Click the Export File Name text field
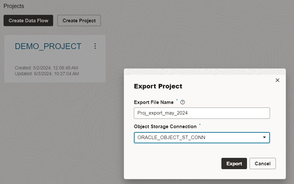 202,113
